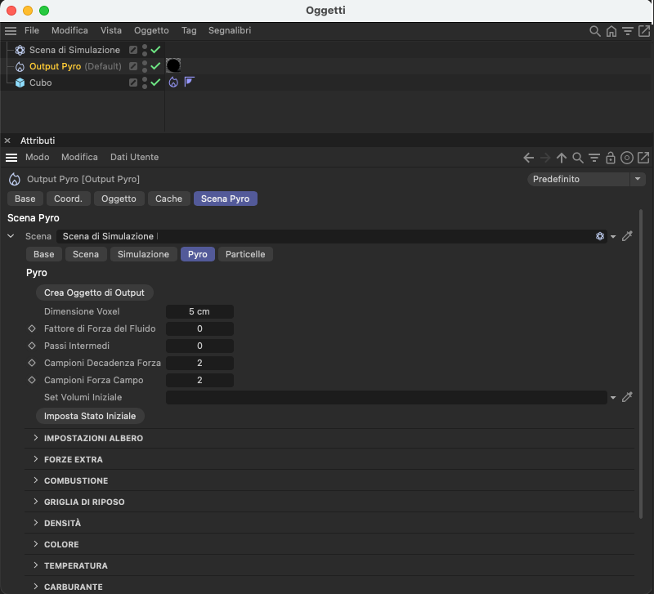Click the Attributi panel vertical scrollbar
This screenshot has height=594, width=654.
point(641,364)
